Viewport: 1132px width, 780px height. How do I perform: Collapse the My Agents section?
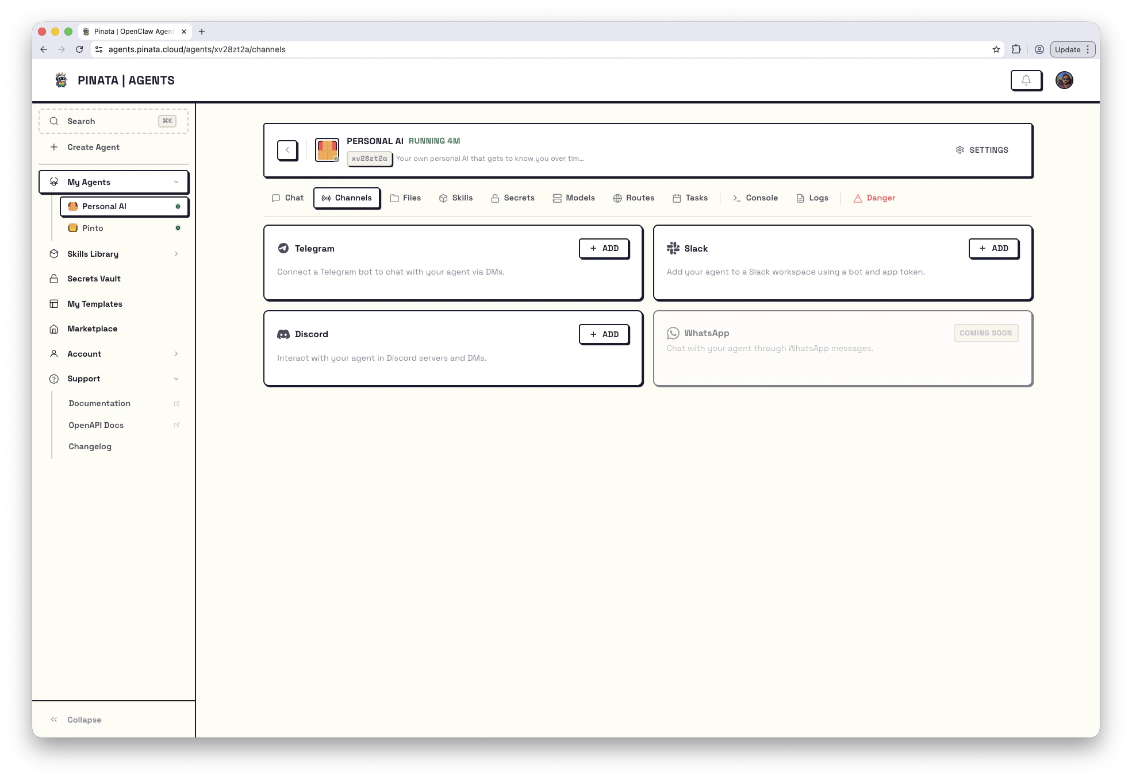(x=176, y=182)
